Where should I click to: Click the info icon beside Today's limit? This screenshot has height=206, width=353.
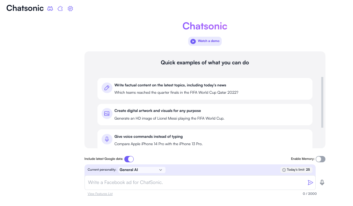pyautogui.click(x=284, y=170)
